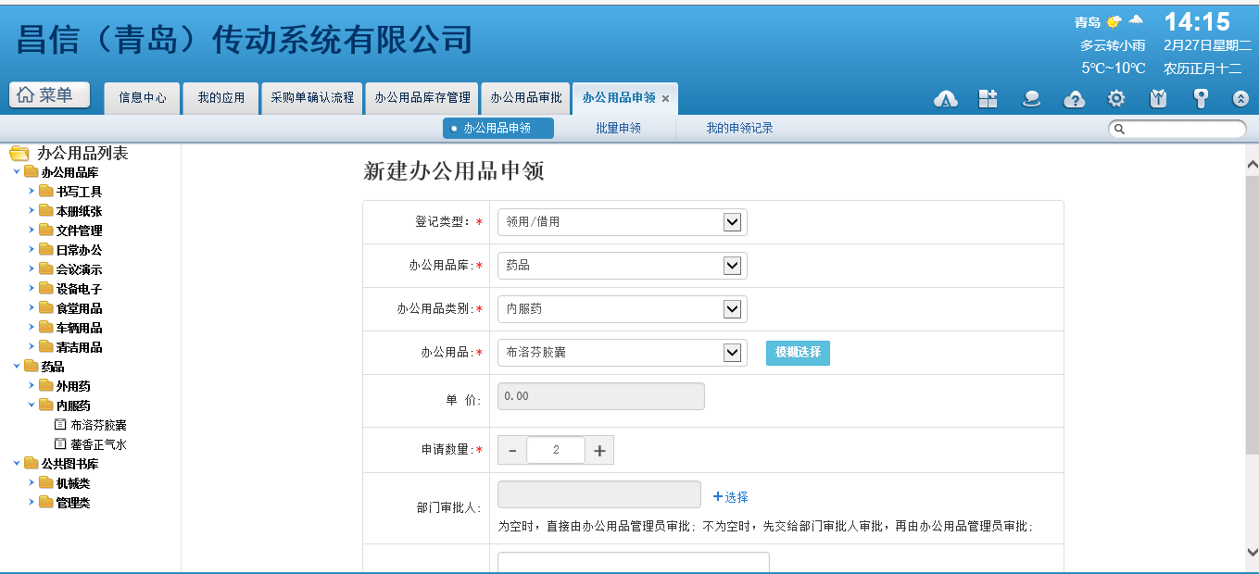1259x574 pixels.
Task: Click the key-shaped icon in toolbar
Action: point(1201,99)
